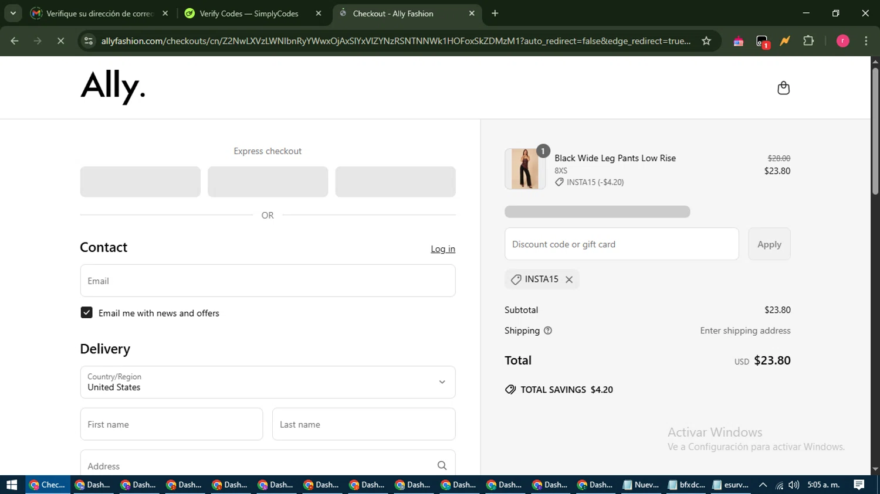Open the volume control in system tray
Viewport: 880px width, 494px height.
tap(794, 485)
